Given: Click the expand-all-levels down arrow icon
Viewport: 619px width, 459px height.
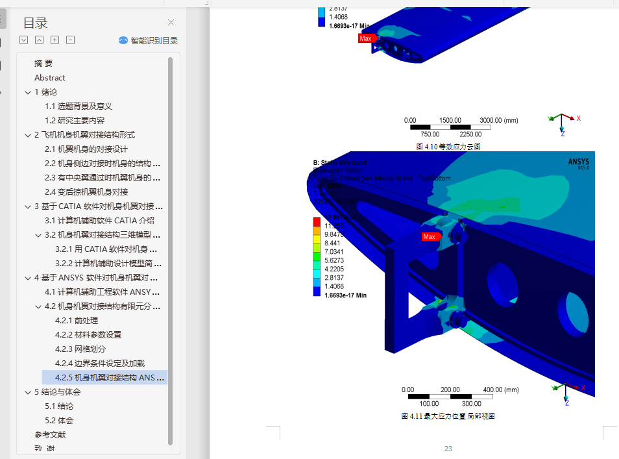Looking at the screenshot, I should pos(24,40).
